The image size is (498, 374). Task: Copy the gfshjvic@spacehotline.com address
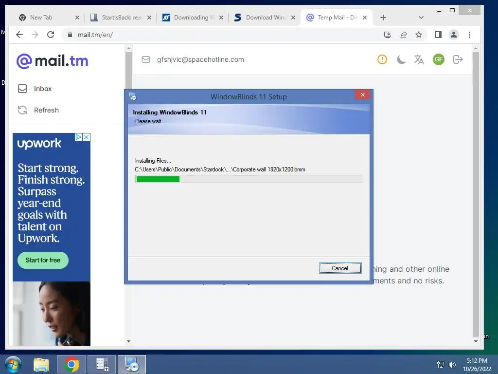200,59
